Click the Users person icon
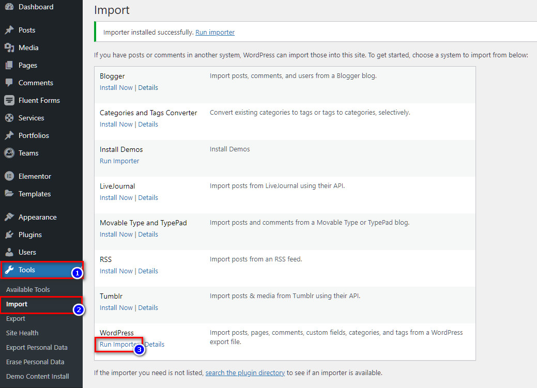537x388 pixels. (x=9, y=252)
